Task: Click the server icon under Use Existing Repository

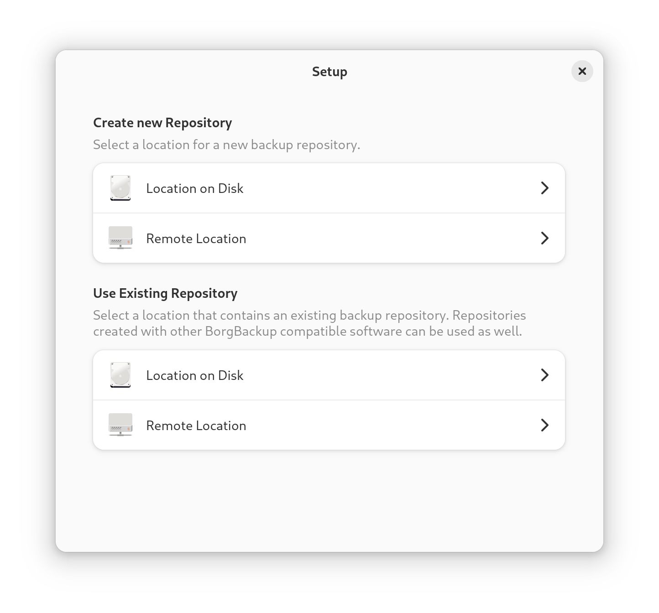Action: (120, 425)
